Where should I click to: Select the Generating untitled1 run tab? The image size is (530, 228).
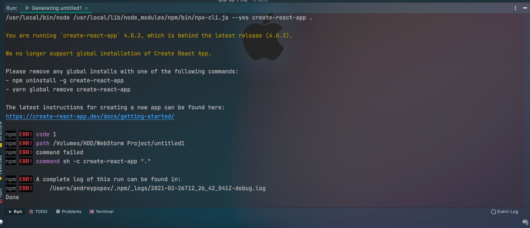coord(56,8)
